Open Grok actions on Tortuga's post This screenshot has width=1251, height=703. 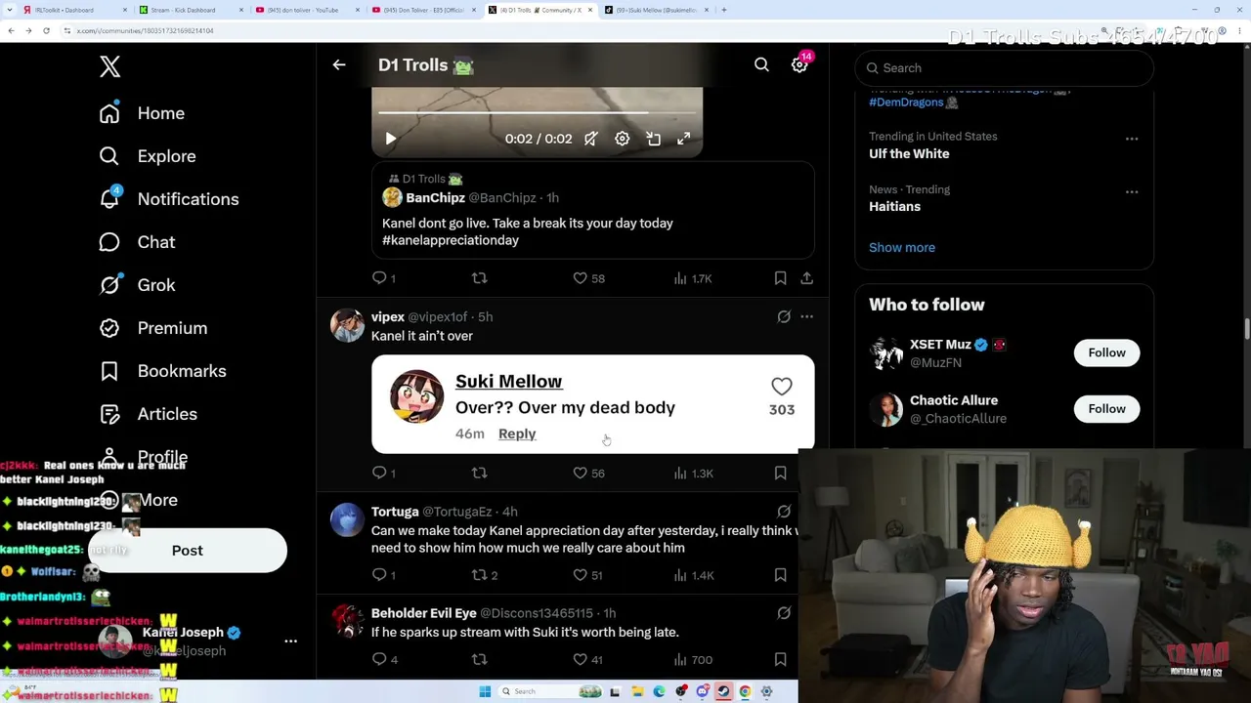(x=784, y=511)
